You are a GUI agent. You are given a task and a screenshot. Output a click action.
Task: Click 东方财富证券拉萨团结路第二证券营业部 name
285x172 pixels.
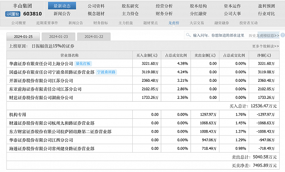[60, 132]
